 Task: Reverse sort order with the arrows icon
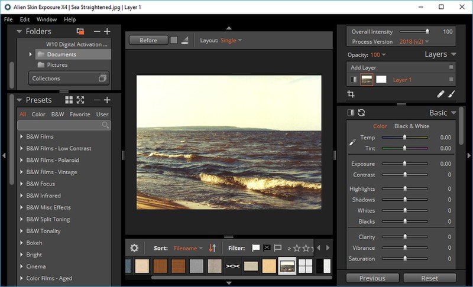coord(213,249)
